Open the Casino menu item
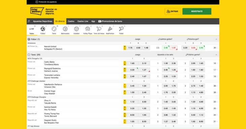The height and width of the screenshot is (129, 246). [71, 21]
